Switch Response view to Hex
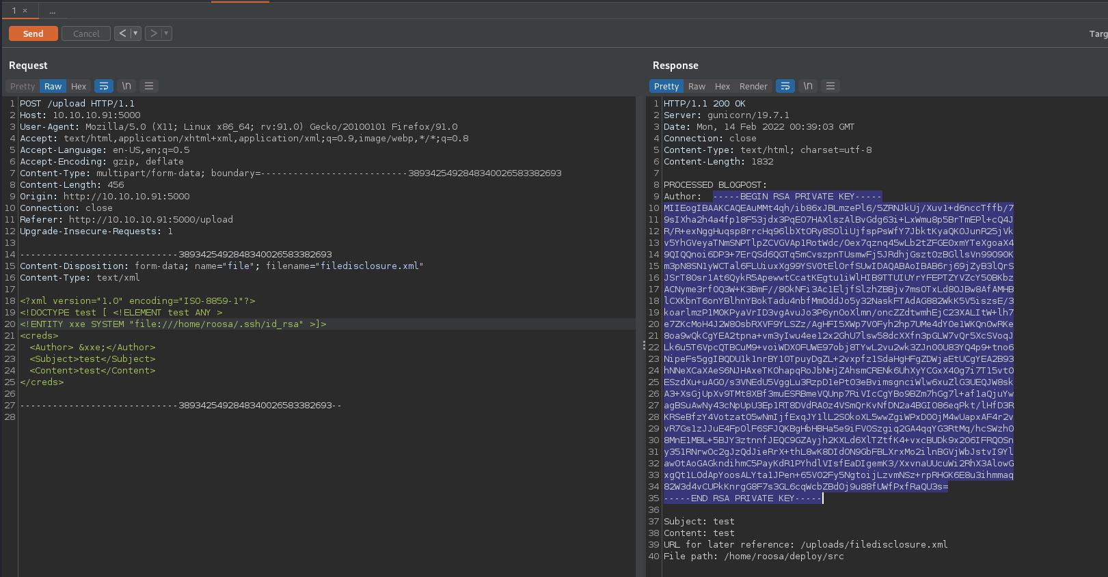The height and width of the screenshot is (577, 1108). 722,86
